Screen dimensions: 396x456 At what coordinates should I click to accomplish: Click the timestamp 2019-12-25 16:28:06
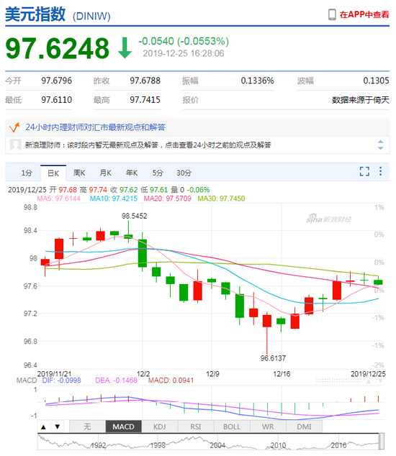[x=184, y=53]
